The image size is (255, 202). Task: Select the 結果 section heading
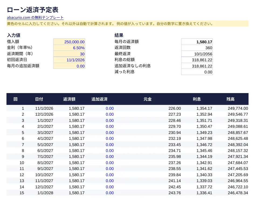(119, 35)
